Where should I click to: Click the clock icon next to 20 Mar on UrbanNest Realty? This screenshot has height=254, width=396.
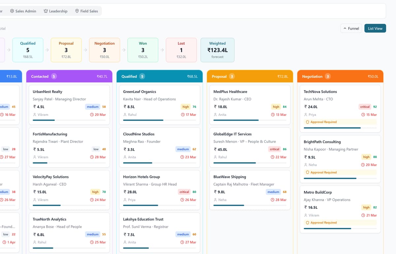(92, 115)
